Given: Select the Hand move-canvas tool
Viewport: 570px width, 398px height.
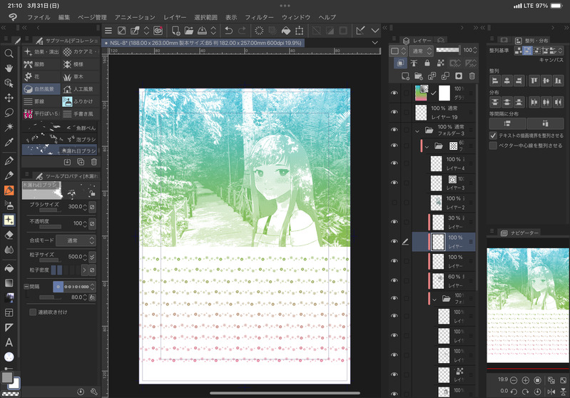Looking at the screenshot, I should pyautogui.click(x=9, y=68).
